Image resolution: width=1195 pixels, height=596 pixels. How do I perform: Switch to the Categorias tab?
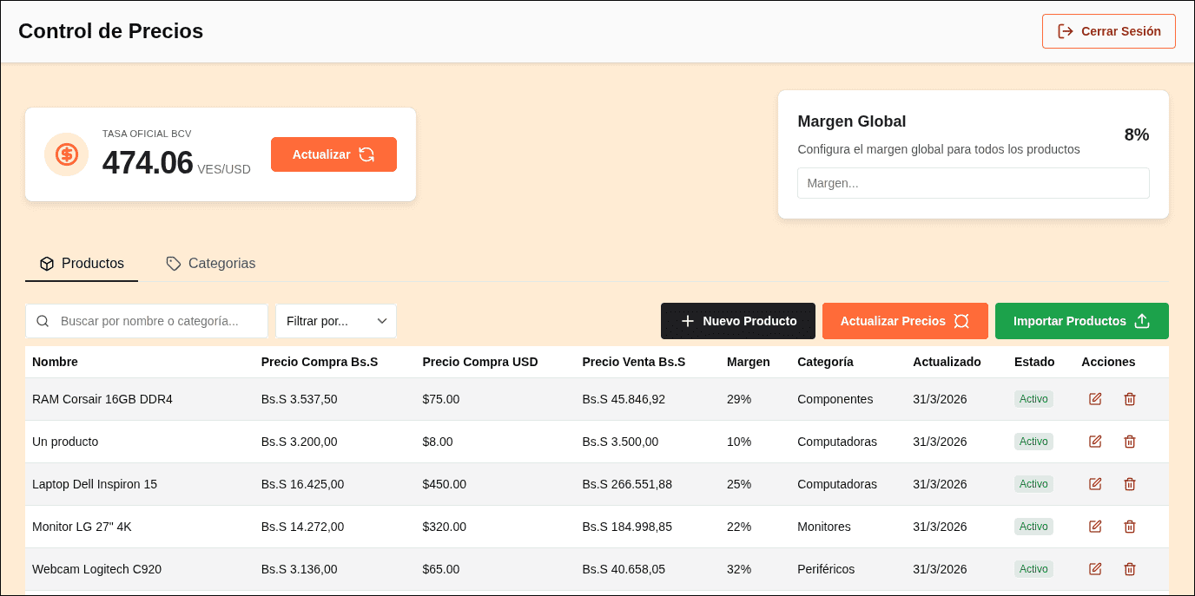pos(210,263)
